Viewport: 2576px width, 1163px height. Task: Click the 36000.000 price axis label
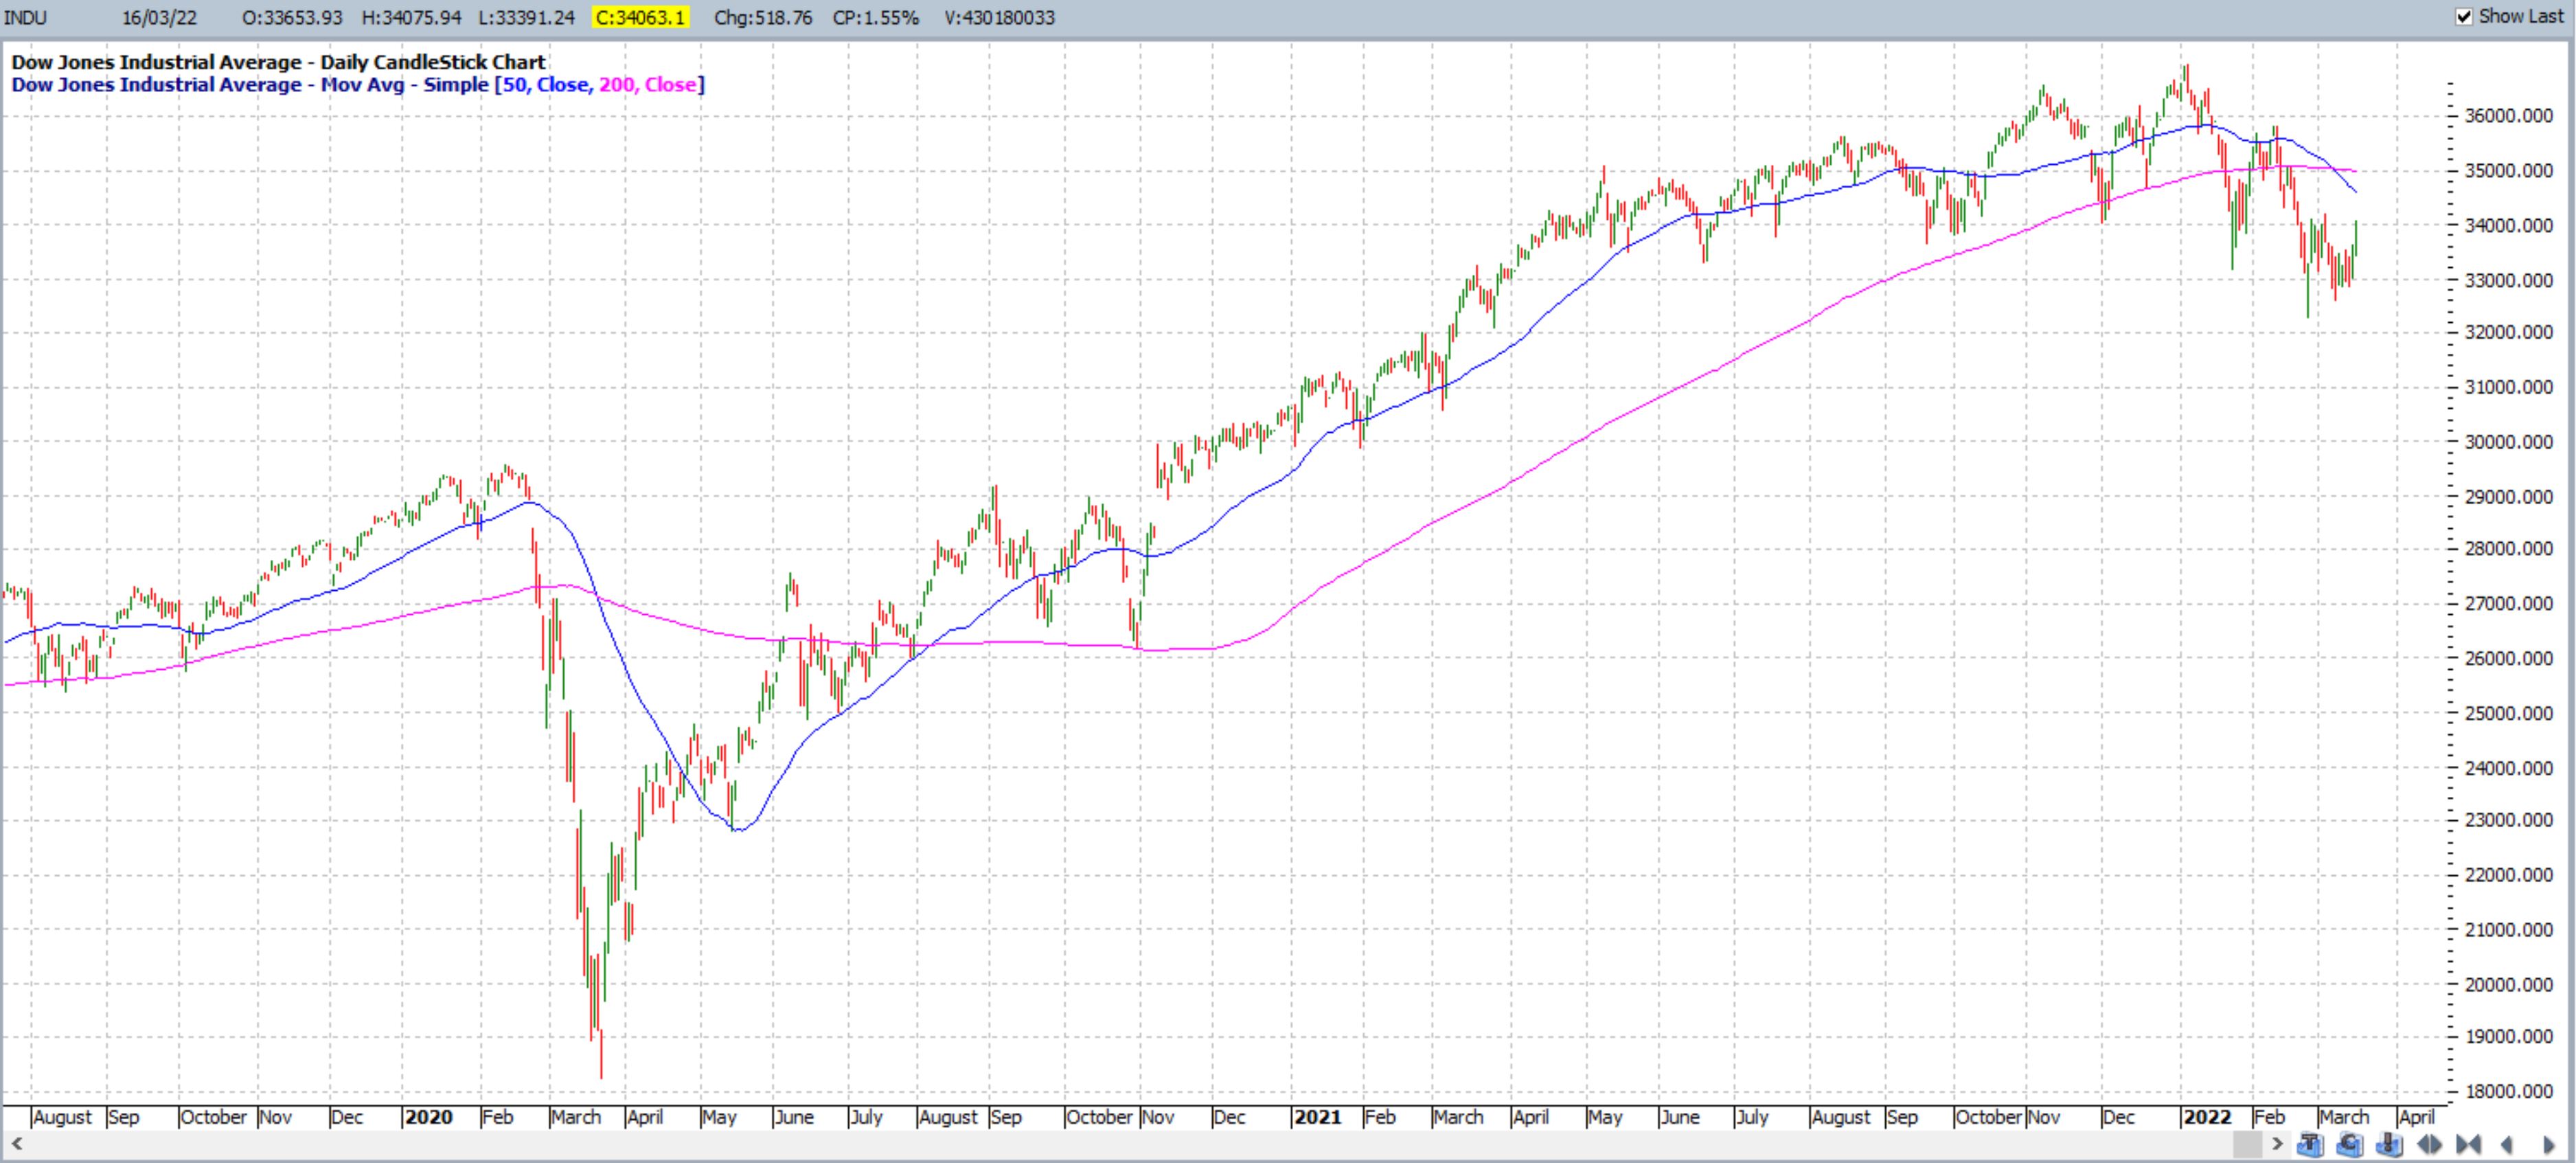pyautogui.click(x=2508, y=116)
